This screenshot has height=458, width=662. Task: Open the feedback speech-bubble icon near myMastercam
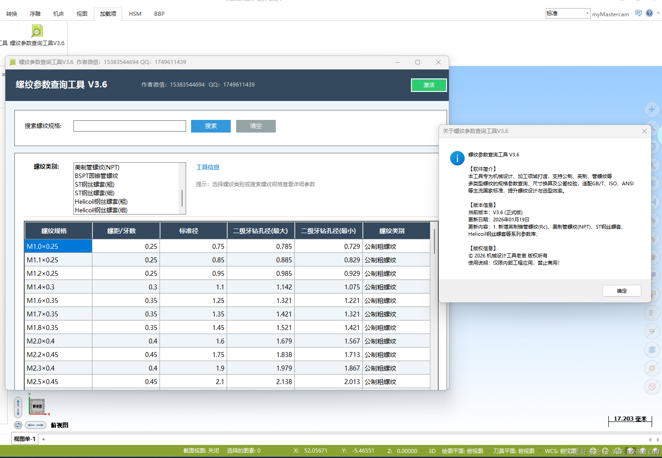[x=639, y=13]
